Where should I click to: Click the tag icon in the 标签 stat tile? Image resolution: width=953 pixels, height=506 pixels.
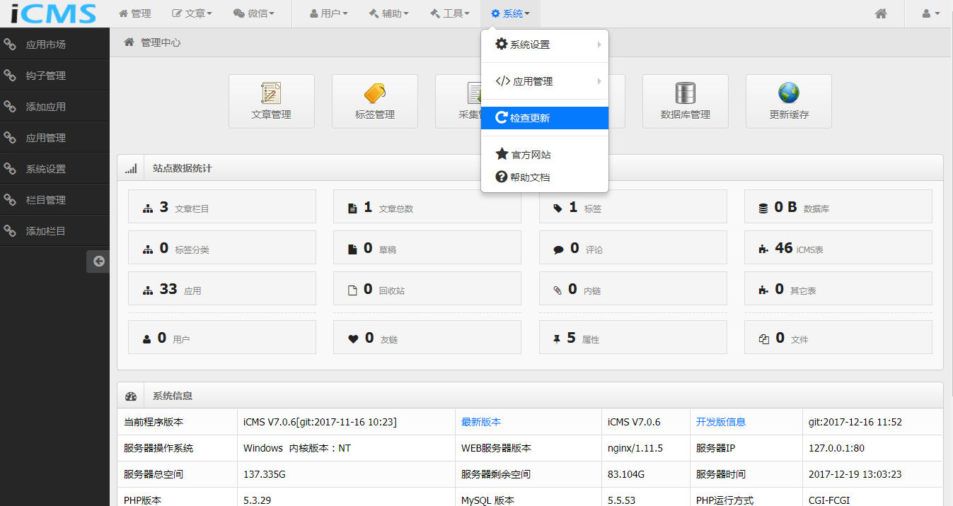(558, 208)
